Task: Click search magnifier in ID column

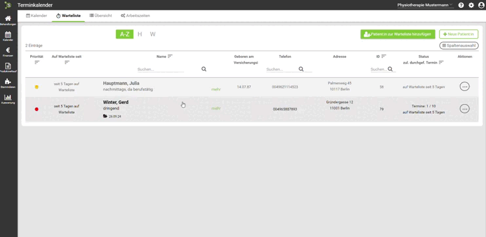Action: pyautogui.click(x=390, y=69)
